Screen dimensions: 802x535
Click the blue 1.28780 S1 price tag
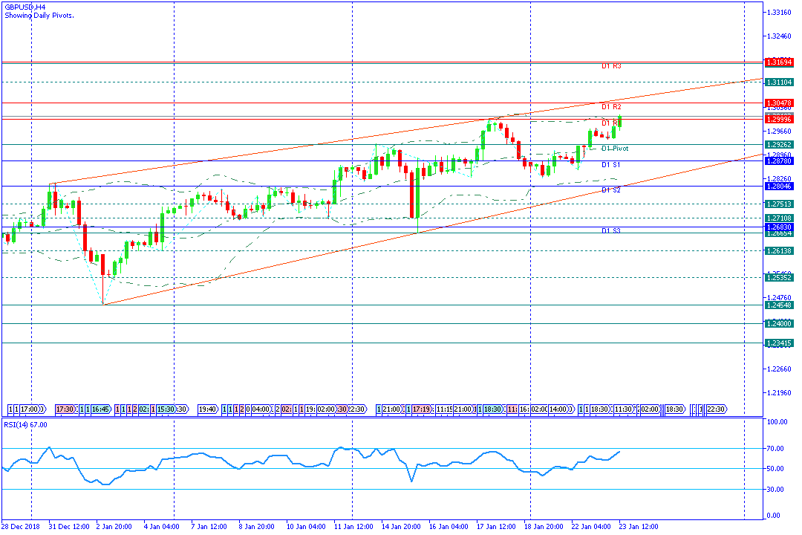pyautogui.click(x=780, y=160)
